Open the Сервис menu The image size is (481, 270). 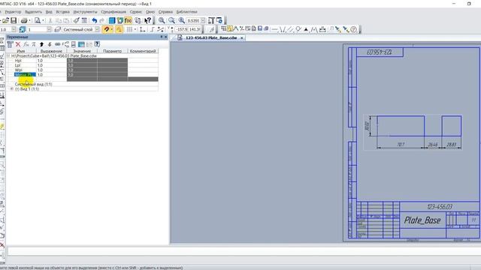coord(135,12)
